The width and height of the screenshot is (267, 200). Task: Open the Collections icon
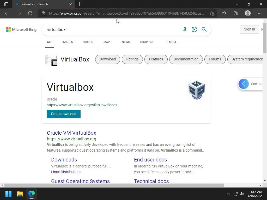pos(236,13)
